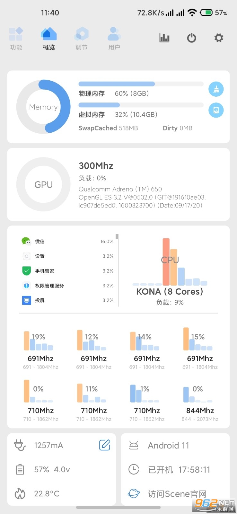Switch to the 调节 tab
The image size is (237, 514).
point(82,39)
